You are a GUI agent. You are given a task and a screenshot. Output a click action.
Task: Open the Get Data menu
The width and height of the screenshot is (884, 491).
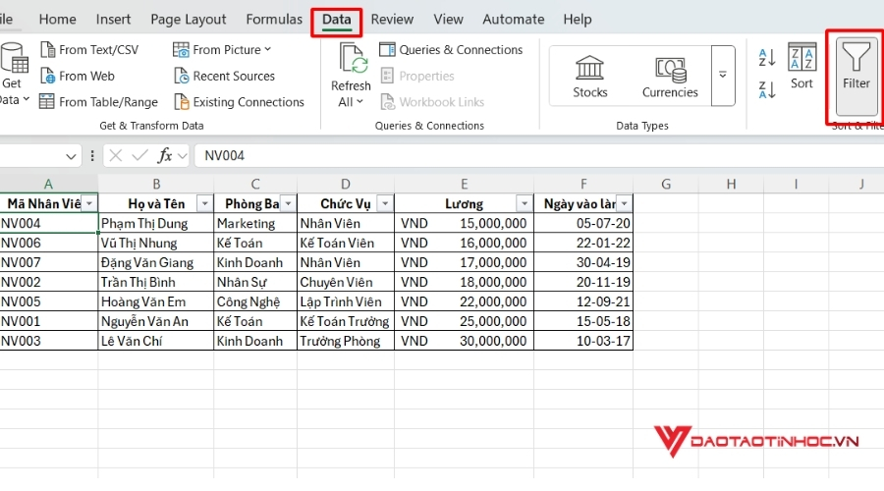click(13, 75)
